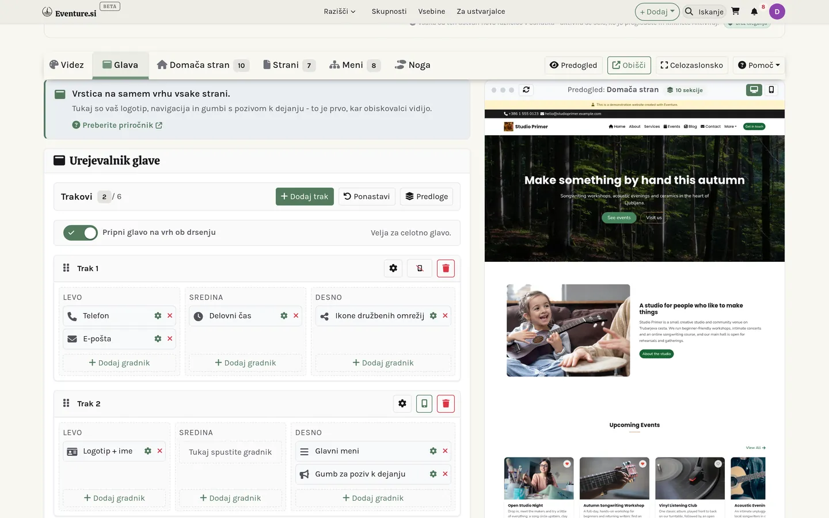Image resolution: width=829 pixels, height=518 pixels.
Task: Open Gumb za poziv k dejanju settings
Action: click(433, 474)
